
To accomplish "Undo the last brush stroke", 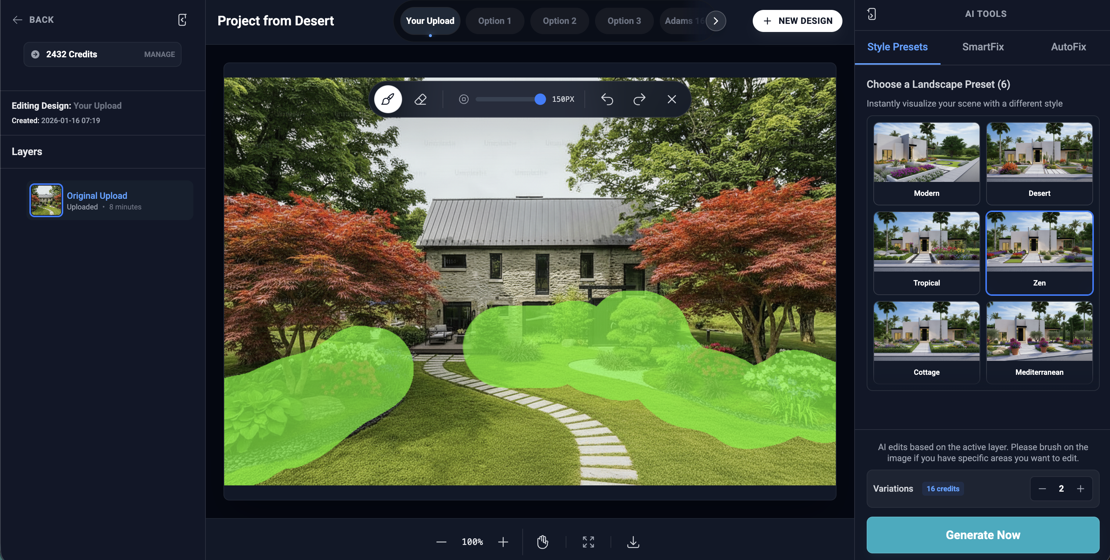I will click(x=607, y=99).
